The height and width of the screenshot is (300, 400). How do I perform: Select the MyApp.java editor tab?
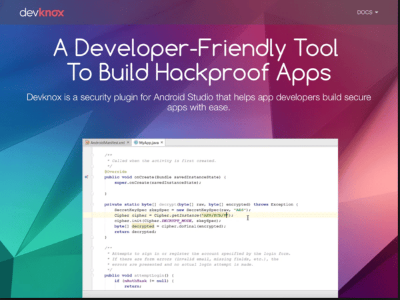146,142
